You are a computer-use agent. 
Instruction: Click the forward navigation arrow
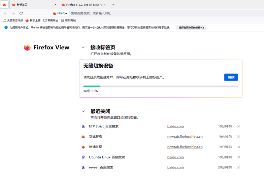coord(13,13)
